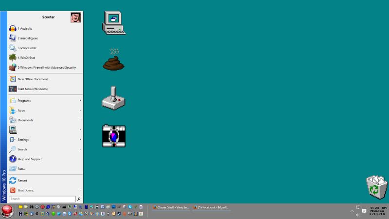Open the yellow folder icon in taskbar
This screenshot has width=389, height=219.
(x=20, y=207)
